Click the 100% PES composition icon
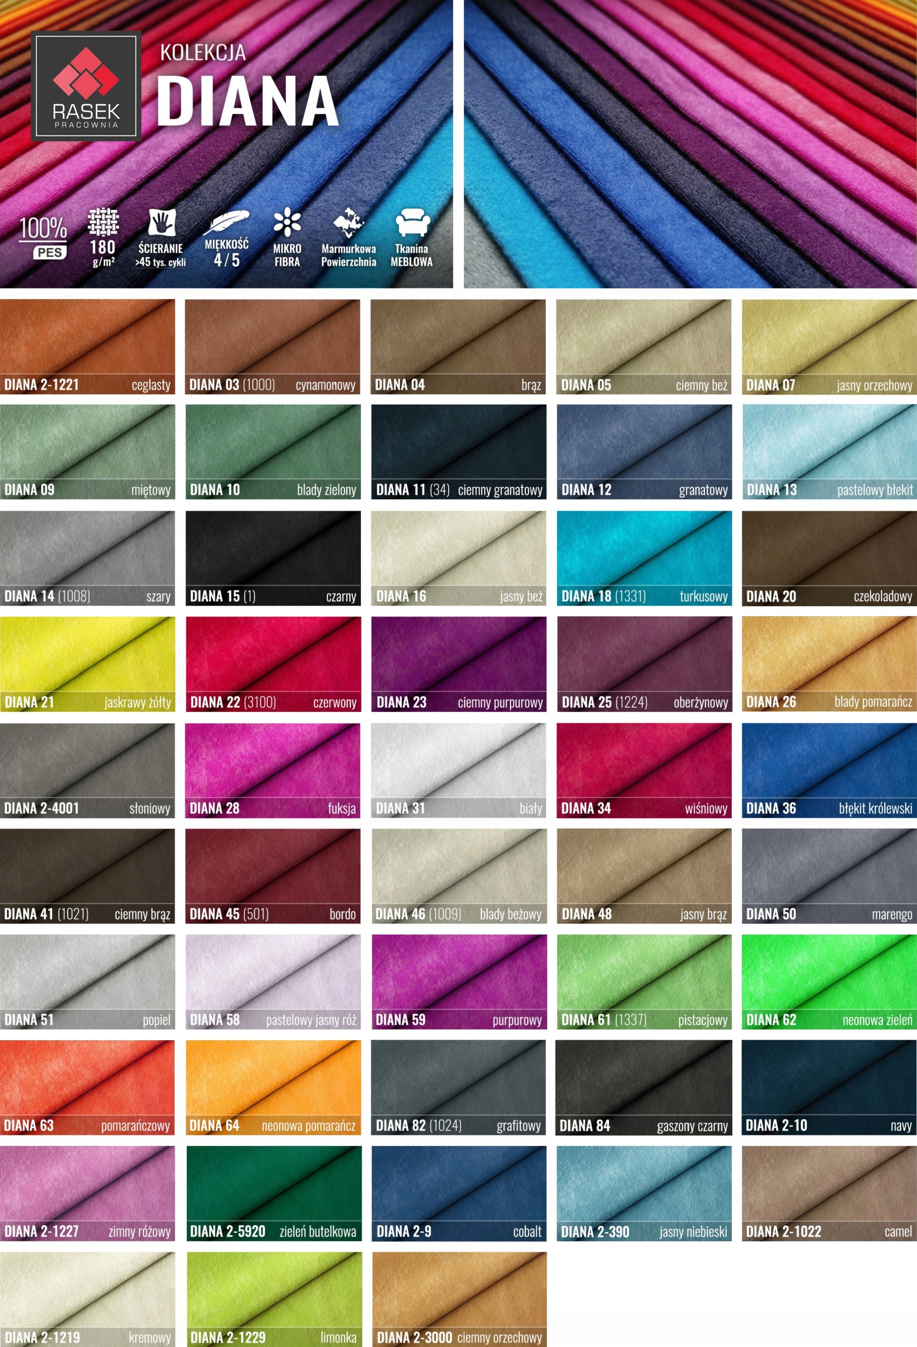 tap(44, 238)
